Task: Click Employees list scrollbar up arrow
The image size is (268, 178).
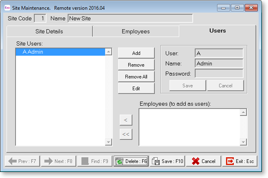Action: 243,113
